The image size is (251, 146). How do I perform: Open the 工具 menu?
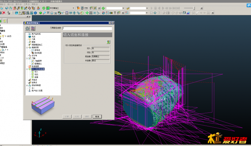27,4
